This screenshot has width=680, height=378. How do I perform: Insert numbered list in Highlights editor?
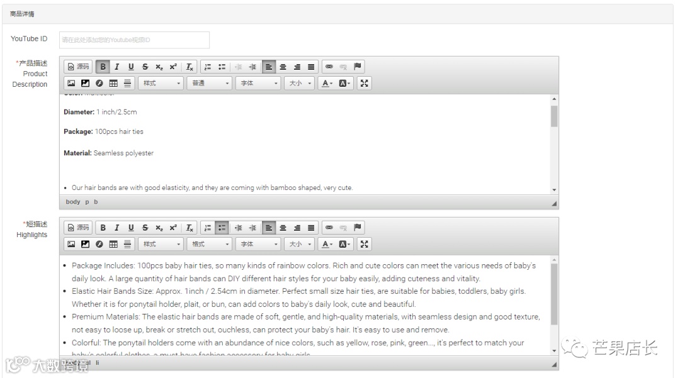[x=208, y=228]
